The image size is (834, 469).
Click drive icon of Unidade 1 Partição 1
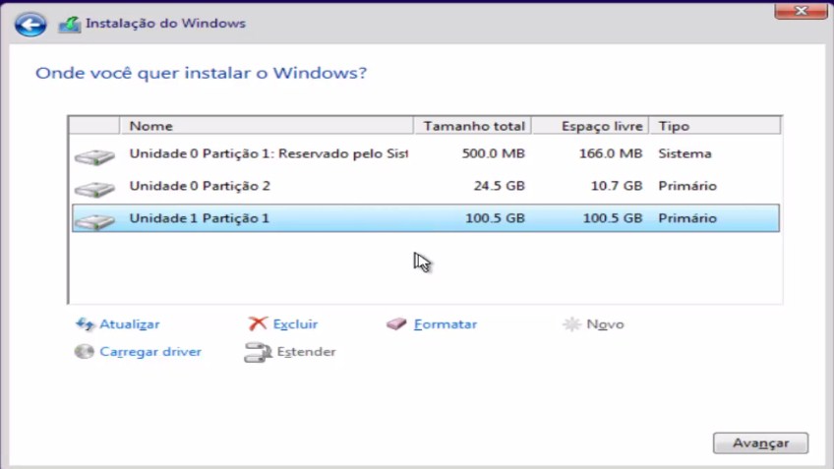tap(94, 221)
